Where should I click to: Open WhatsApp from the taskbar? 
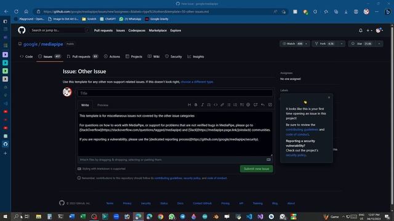coord(172,217)
